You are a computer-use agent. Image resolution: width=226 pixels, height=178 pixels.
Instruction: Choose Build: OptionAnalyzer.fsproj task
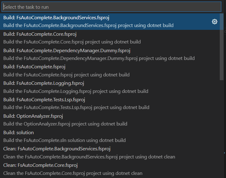point(110,120)
